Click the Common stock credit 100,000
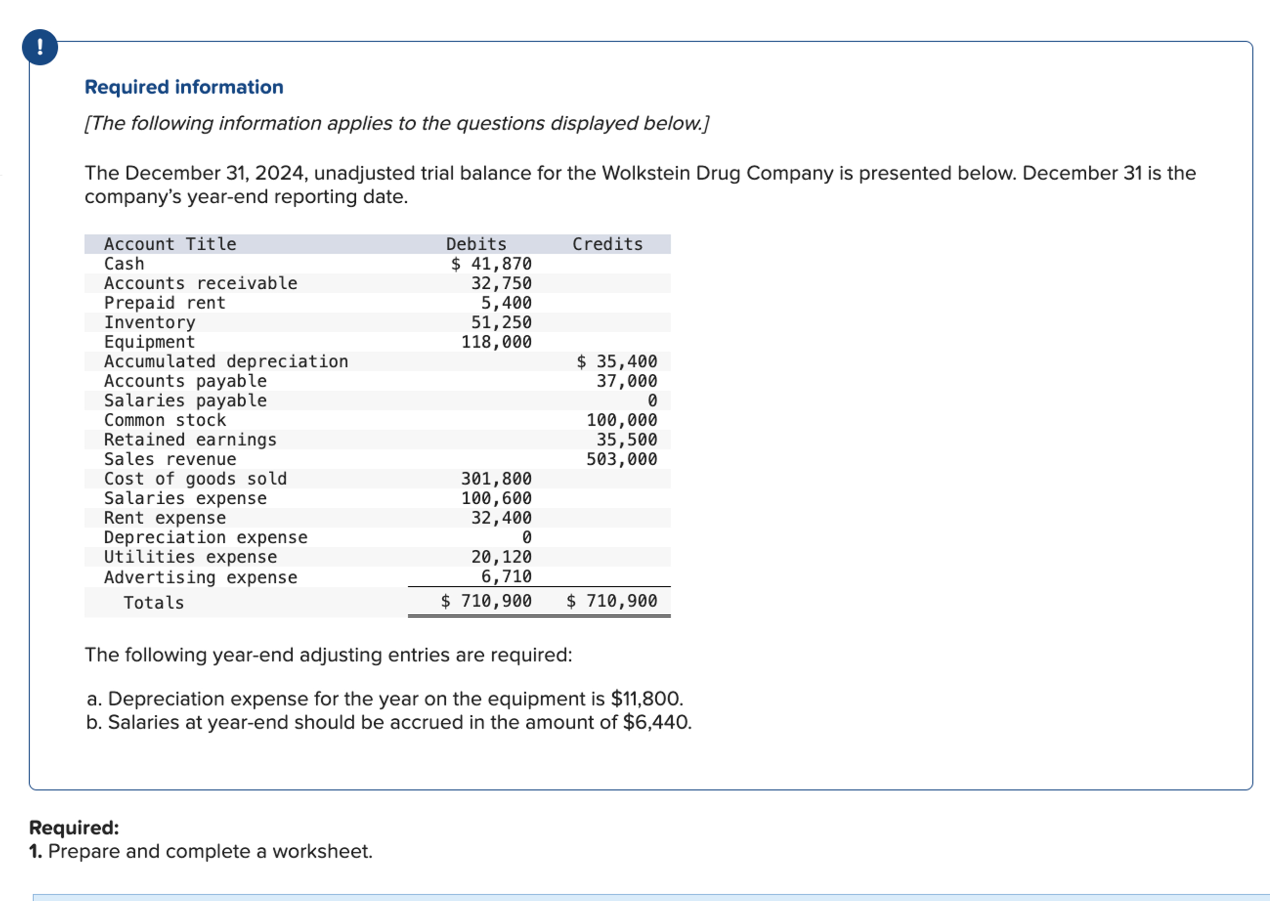This screenshot has height=901, width=1270. pyautogui.click(x=622, y=420)
